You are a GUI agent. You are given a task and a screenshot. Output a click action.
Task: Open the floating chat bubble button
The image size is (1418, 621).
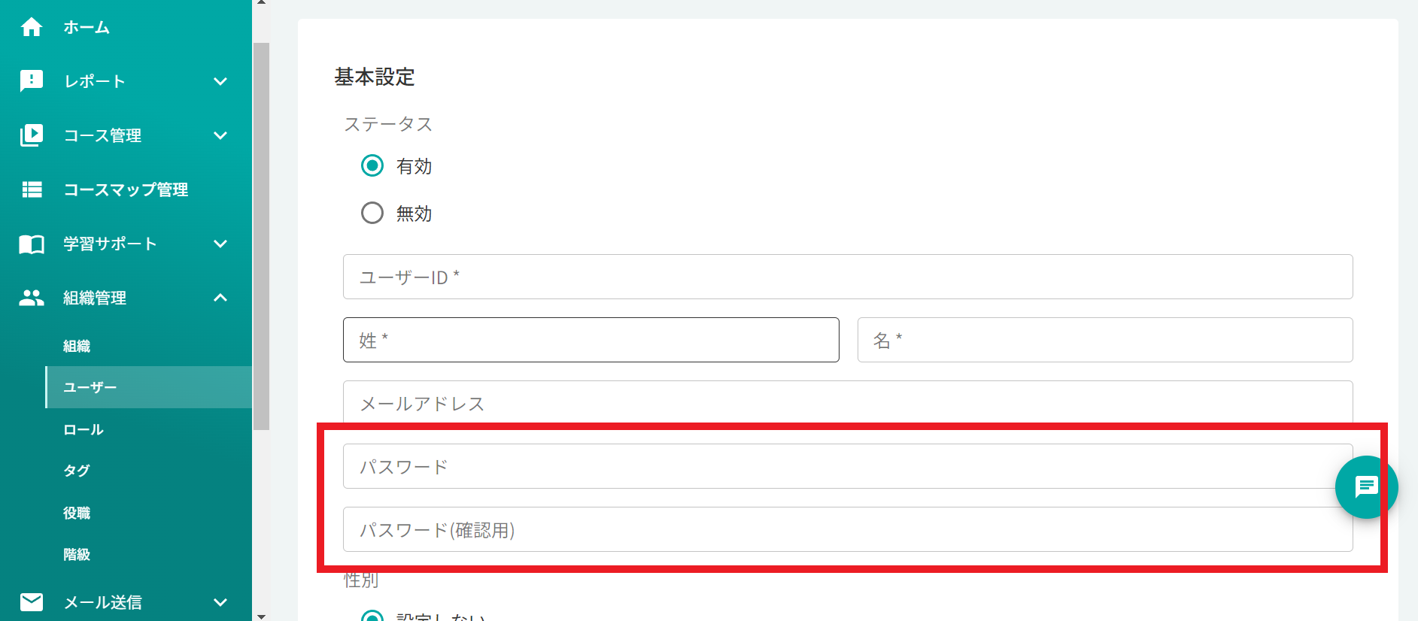[1366, 487]
